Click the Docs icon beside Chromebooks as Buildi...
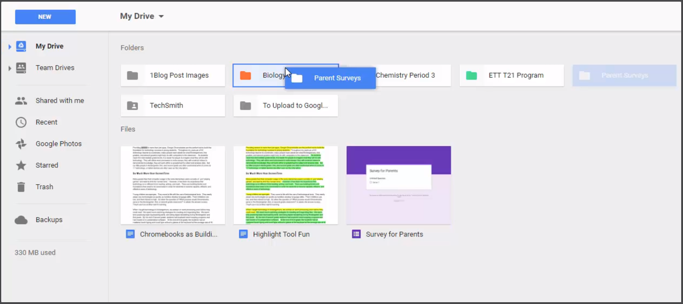The width and height of the screenshot is (683, 304). pyautogui.click(x=131, y=235)
